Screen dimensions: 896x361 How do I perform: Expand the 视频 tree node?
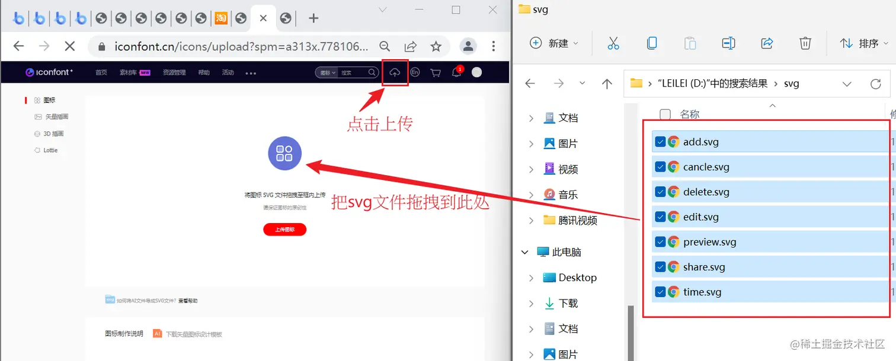[x=531, y=169]
